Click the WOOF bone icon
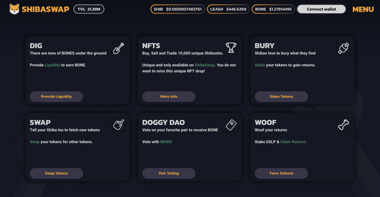 click(343, 125)
